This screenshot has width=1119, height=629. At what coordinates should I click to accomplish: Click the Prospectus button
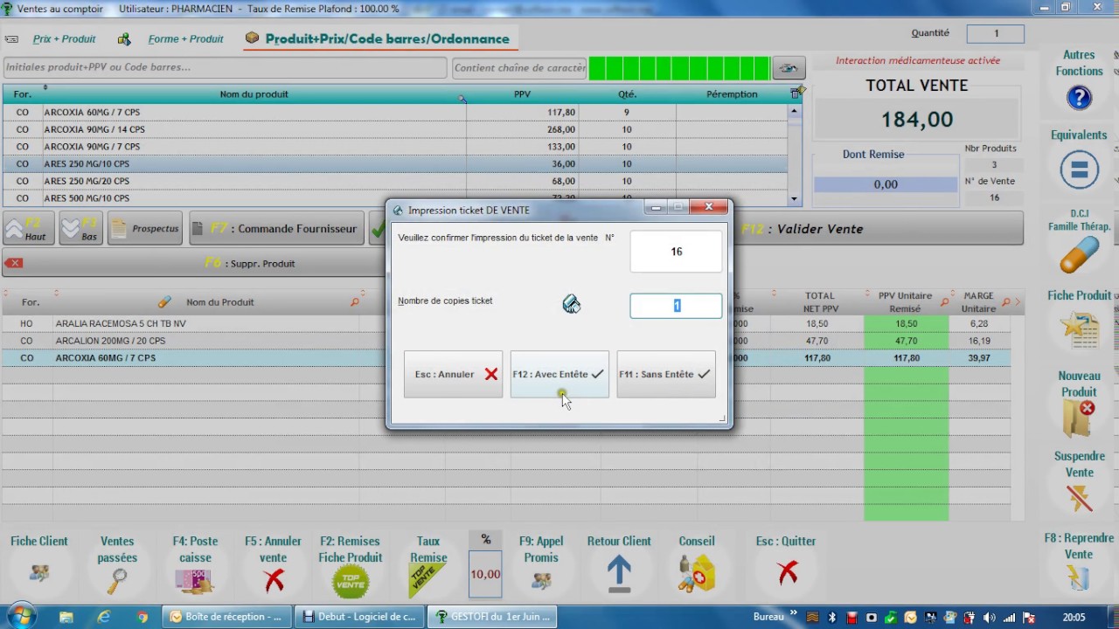(x=145, y=229)
